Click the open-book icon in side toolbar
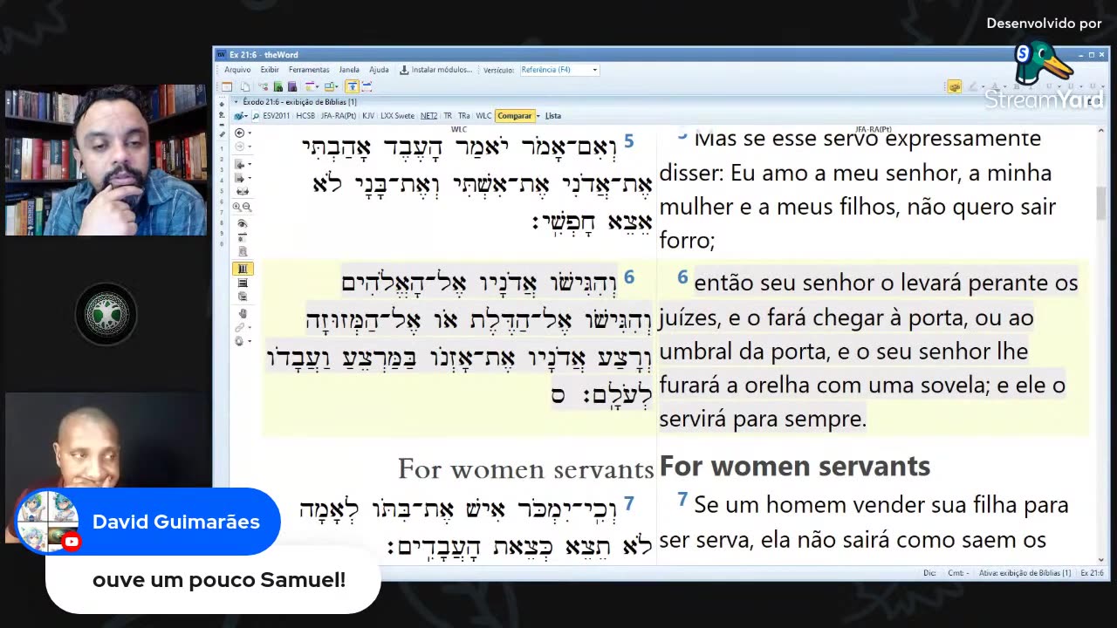The image size is (1117, 628). 243,191
